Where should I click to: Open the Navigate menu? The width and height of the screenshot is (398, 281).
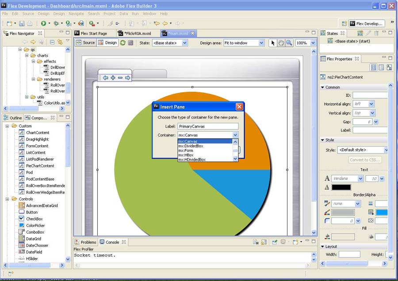76,14
